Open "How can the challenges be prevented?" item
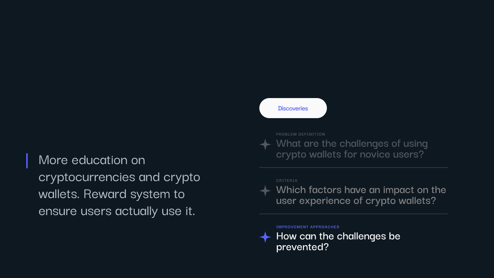The height and width of the screenshot is (278, 494). 338,241
